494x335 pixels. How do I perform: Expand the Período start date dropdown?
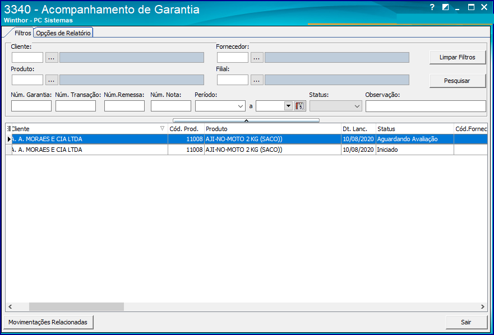click(240, 106)
